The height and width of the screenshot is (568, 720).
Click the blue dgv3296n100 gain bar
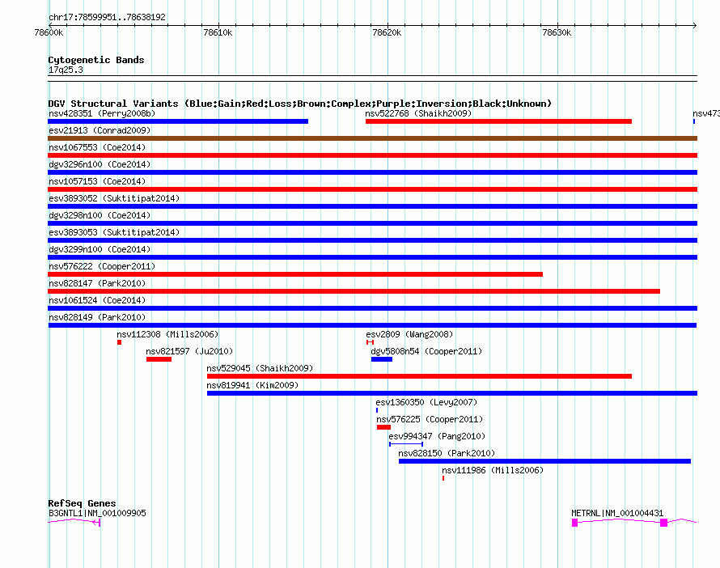click(372, 172)
